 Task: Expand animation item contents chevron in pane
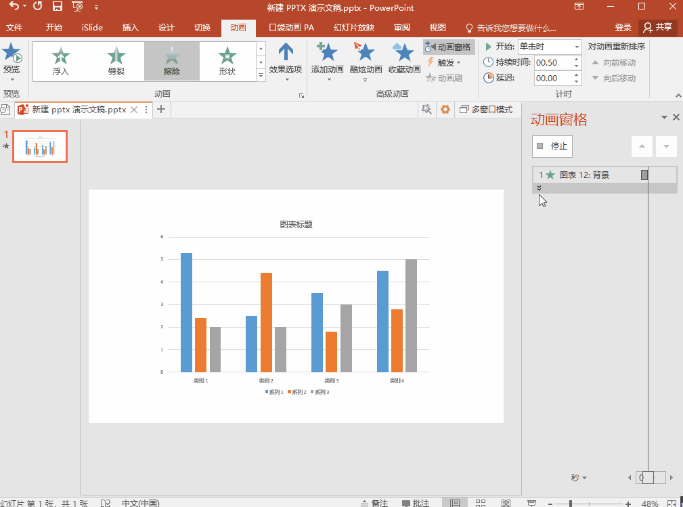coord(539,188)
